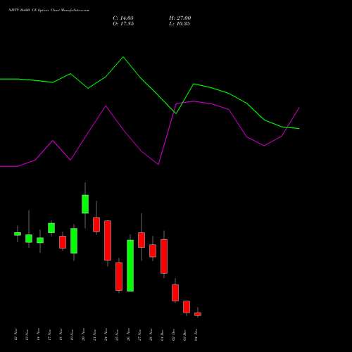The width and height of the screenshot is (352, 352).
Task: Click the 20 Nov date axis label
Action: click(x=84, y=335)
